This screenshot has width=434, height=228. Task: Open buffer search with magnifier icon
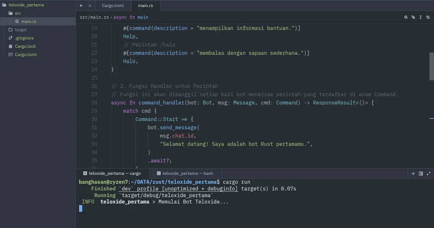coord(406,17)
